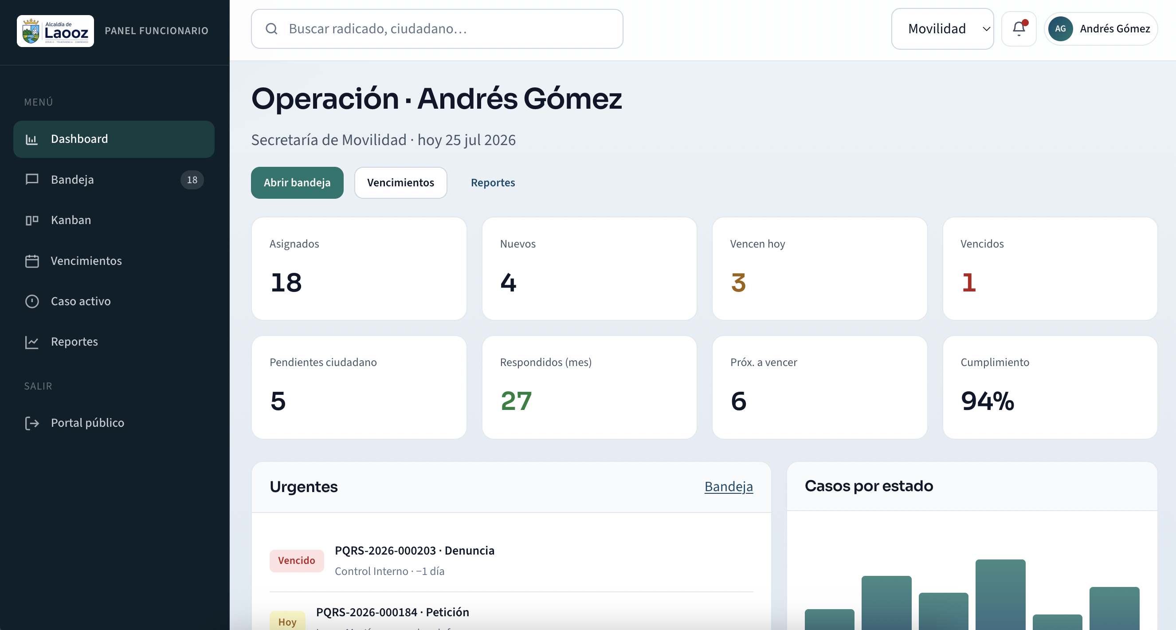1176x630 pixels.
Task: Click the tallest bar in Casos por estado
Action: [x=1000, y=595]
